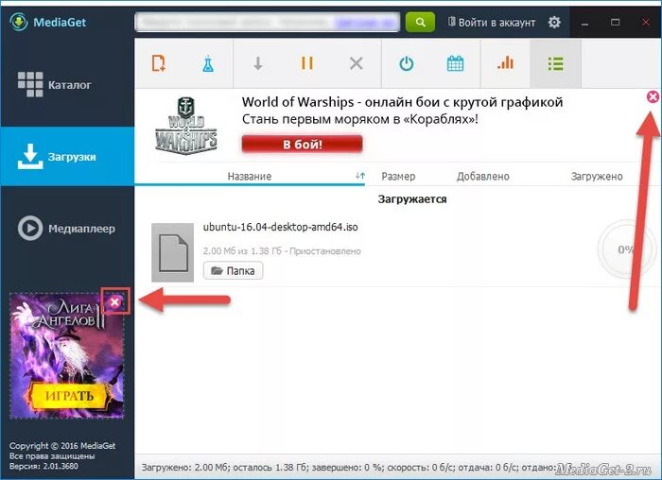Open the scheduler calendar icon

455,63
